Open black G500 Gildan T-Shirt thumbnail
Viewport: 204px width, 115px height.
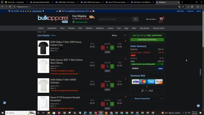tap(43, 48)
